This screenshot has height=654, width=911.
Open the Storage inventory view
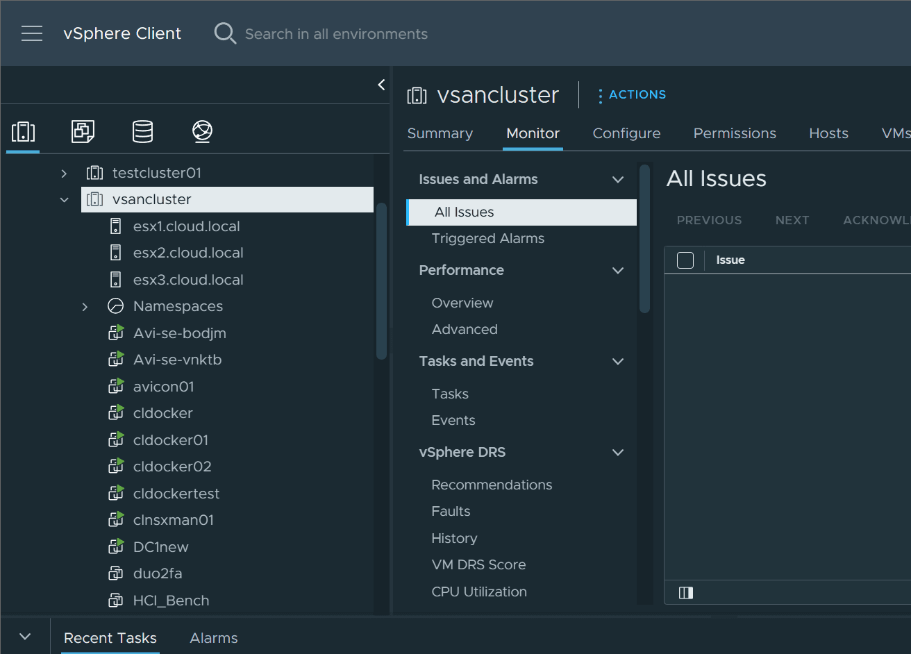click(x=142, y=130)
